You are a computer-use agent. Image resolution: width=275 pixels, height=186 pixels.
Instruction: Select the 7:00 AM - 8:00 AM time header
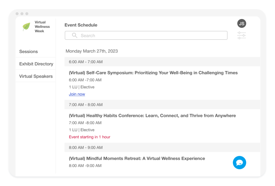pyautogui.click(x=162, y=105)
